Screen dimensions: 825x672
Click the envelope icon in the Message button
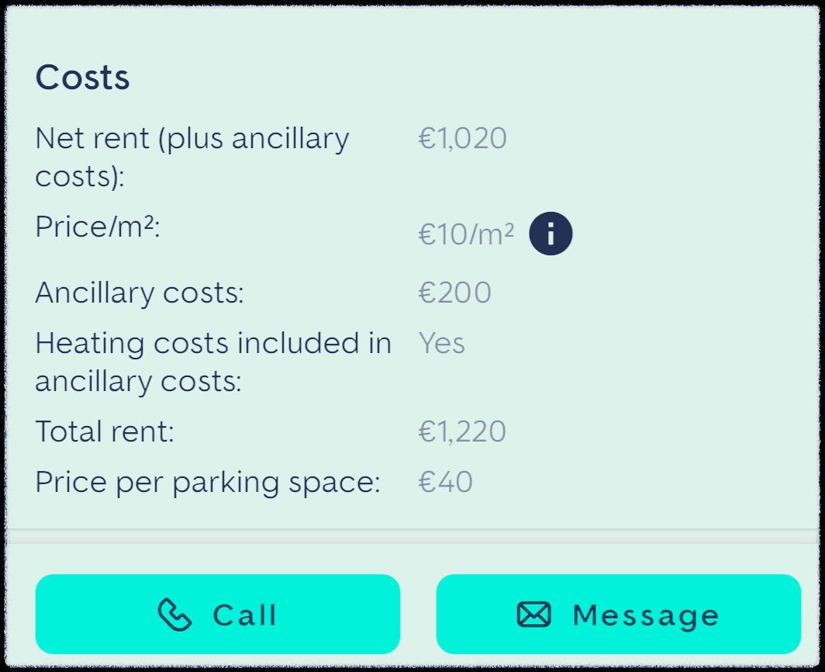click(x=534, y=615)
